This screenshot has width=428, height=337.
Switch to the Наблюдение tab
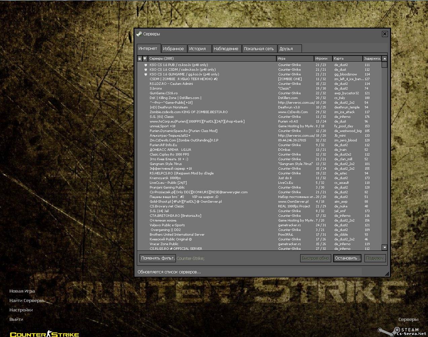[x=227, y=49]
